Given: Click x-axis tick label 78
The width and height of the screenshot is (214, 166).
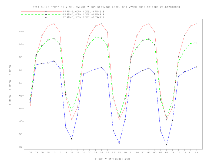Looking at the screenshot, I should point(185,152).
